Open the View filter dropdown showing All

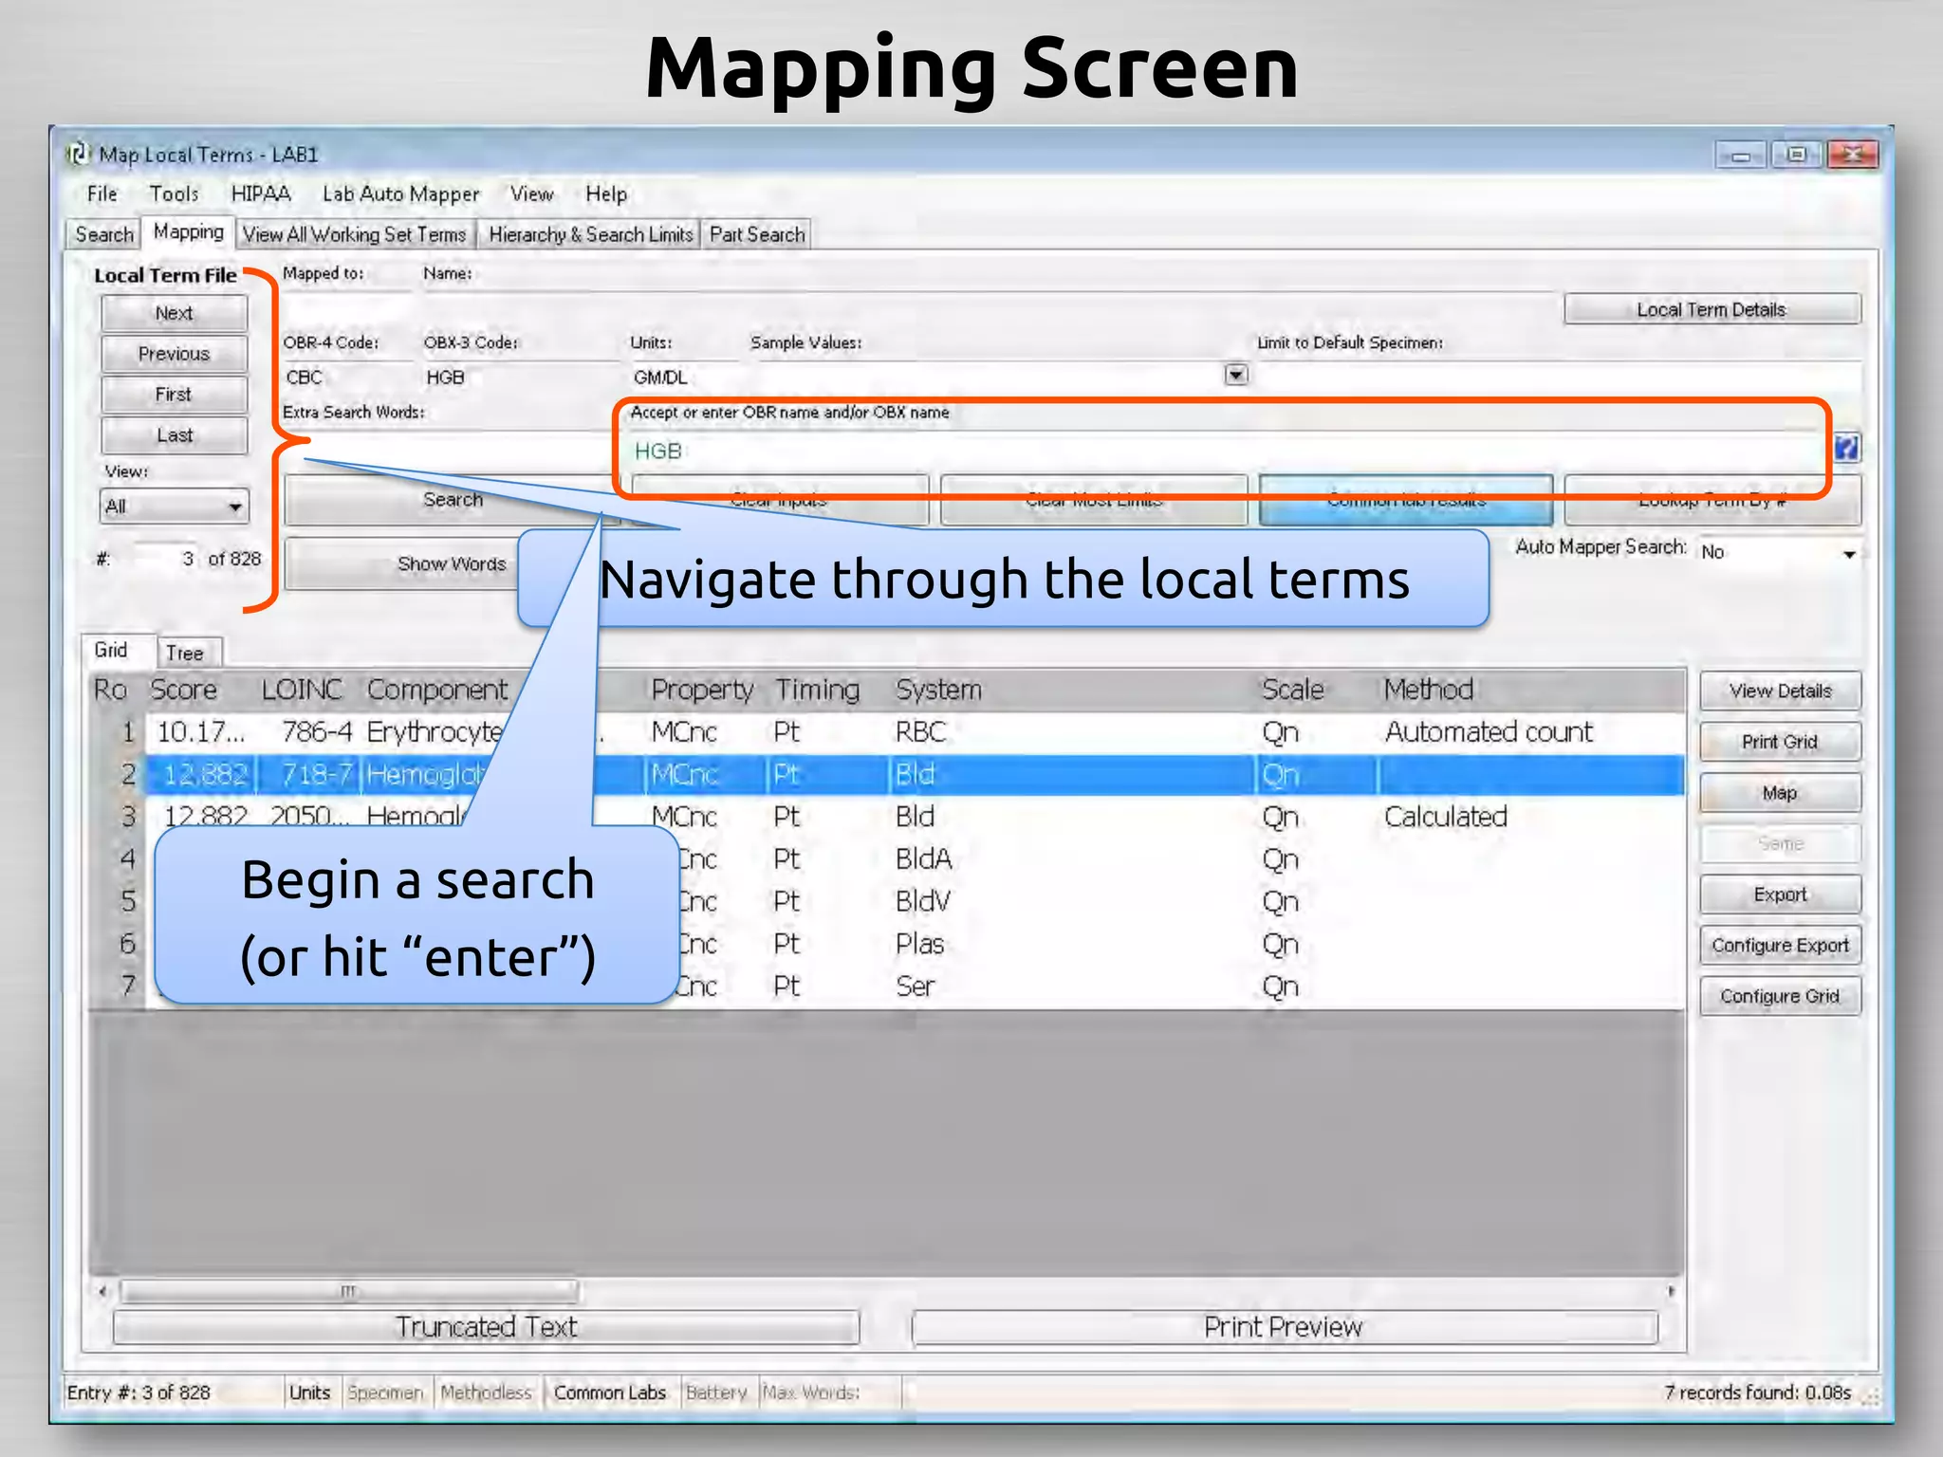point(174,507)
